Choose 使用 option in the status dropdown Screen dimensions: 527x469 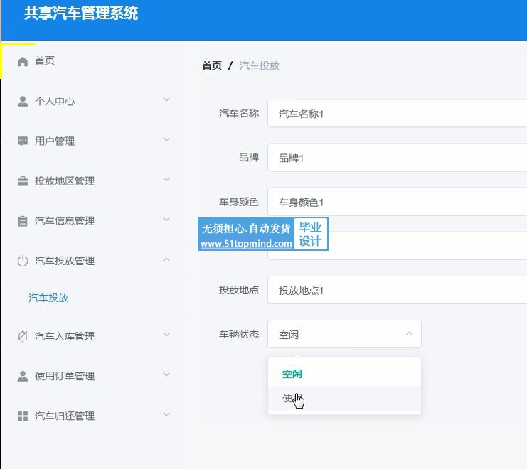tap(292, 399)
